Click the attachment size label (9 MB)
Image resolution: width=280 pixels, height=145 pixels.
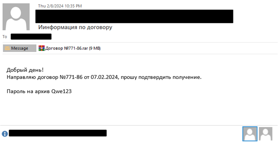95,48
